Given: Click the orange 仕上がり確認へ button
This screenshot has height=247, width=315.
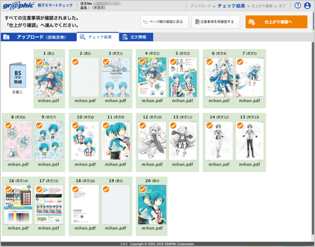Looking at the screenshot, I should point(276,22).
